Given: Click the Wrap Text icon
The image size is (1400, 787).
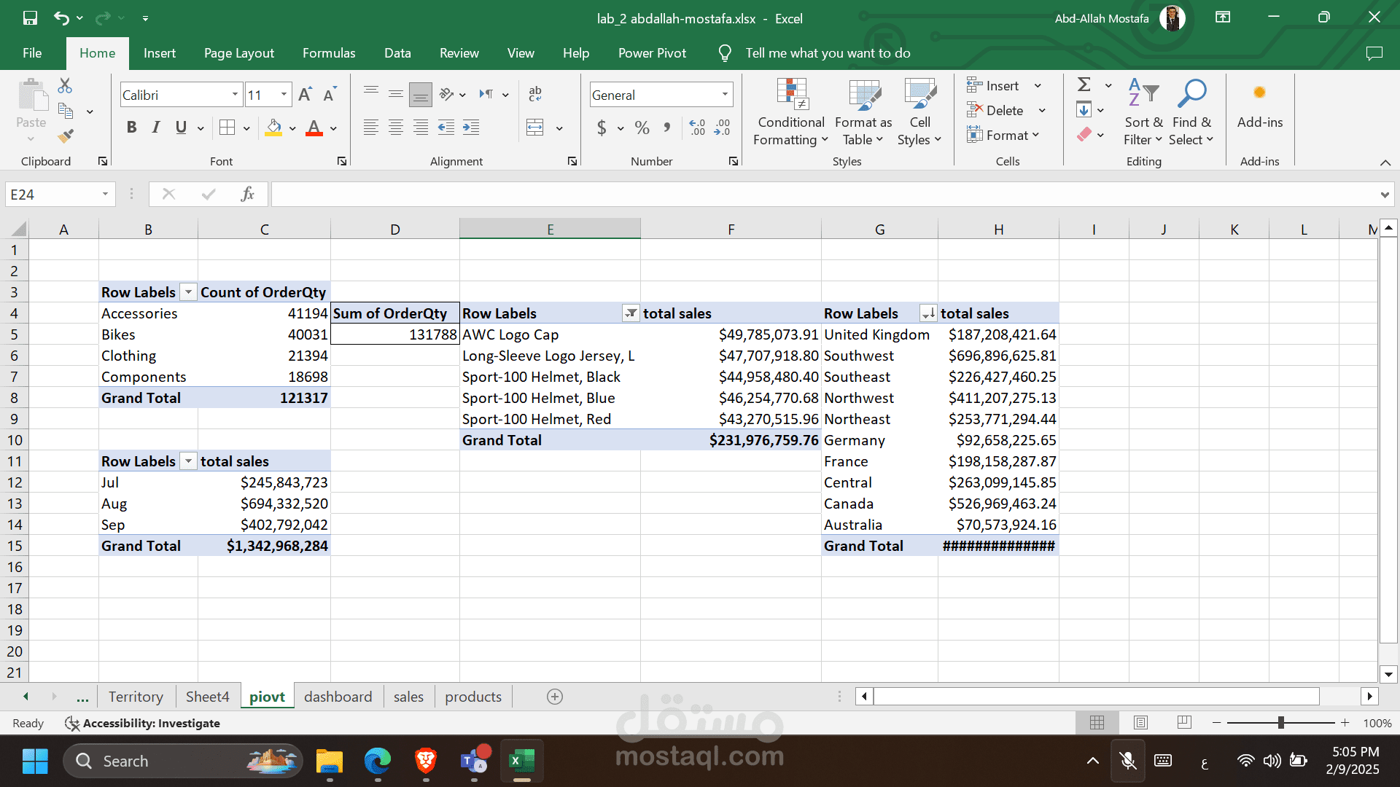Looking at the screenshot, I should tap(535, 94).
